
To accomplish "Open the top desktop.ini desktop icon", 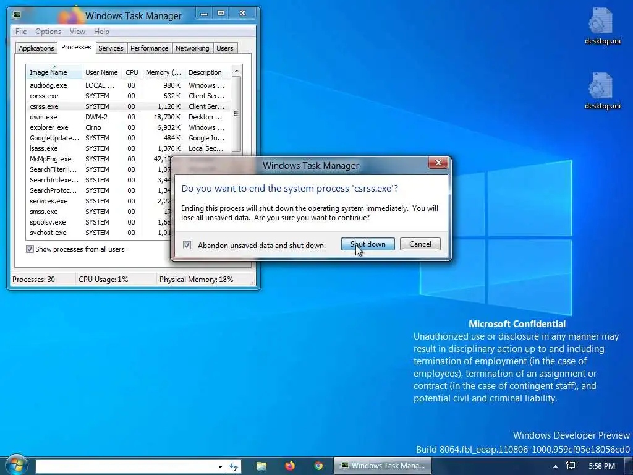I will (602, 25).
